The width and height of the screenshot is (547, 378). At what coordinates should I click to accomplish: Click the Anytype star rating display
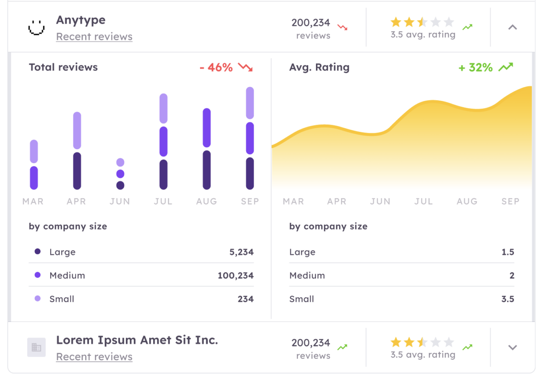422,22
